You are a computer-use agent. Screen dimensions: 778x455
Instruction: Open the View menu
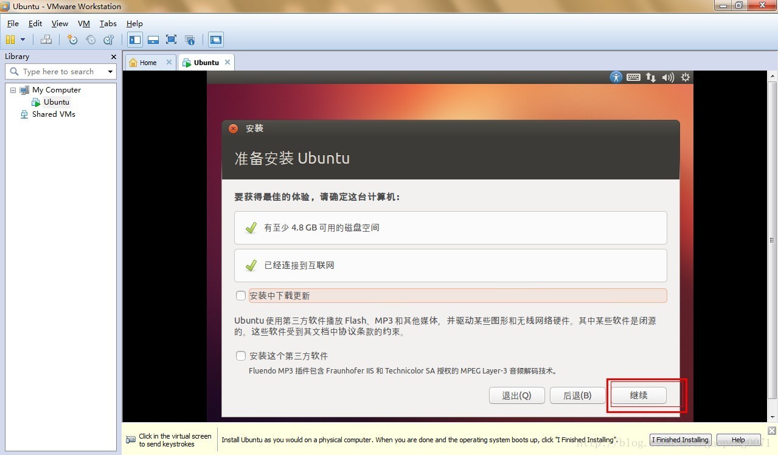(x=60, y=23)
